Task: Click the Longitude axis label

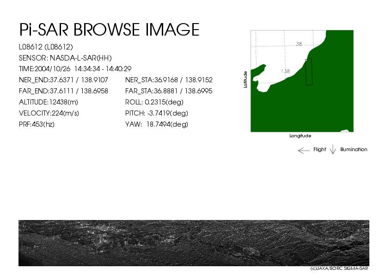Action: 300,136
